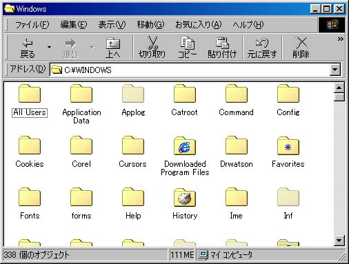349x264 pixels.
Task: Select the History folder icon
Action: pos(185,197)
